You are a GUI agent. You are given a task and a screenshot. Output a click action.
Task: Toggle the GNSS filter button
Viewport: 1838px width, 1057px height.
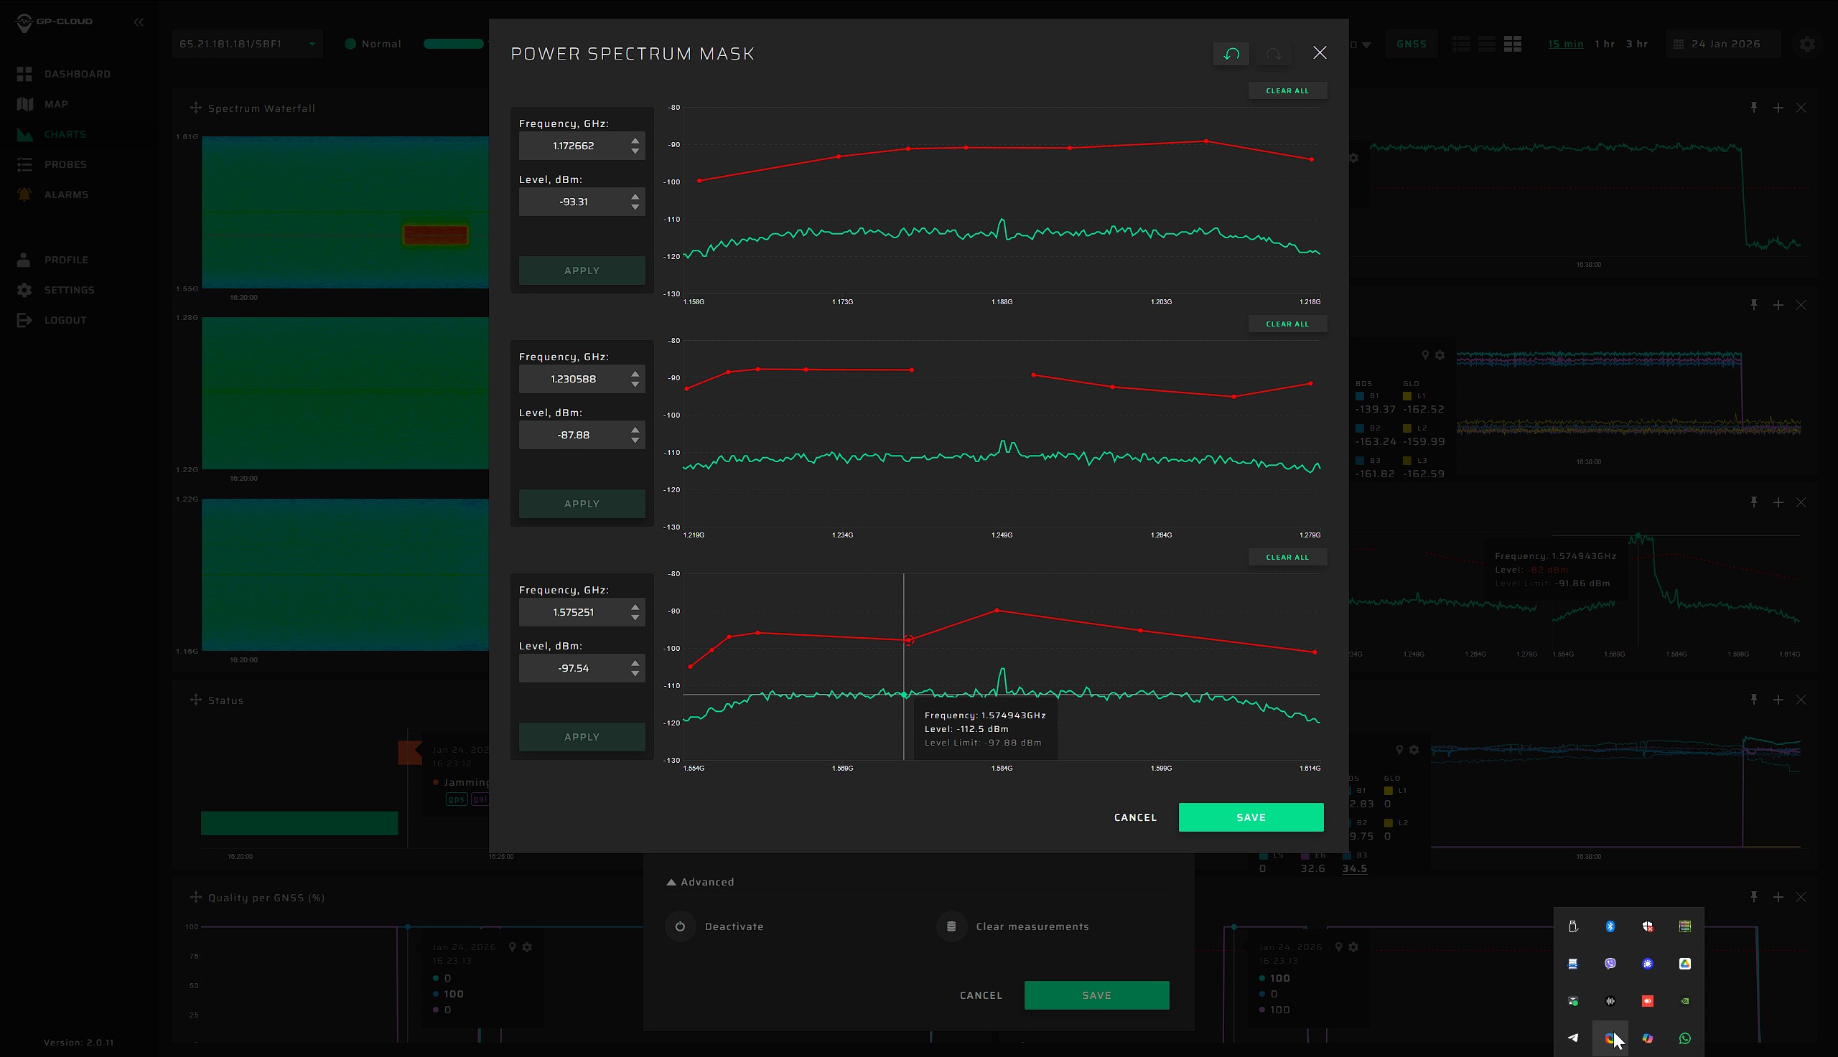1411,44
